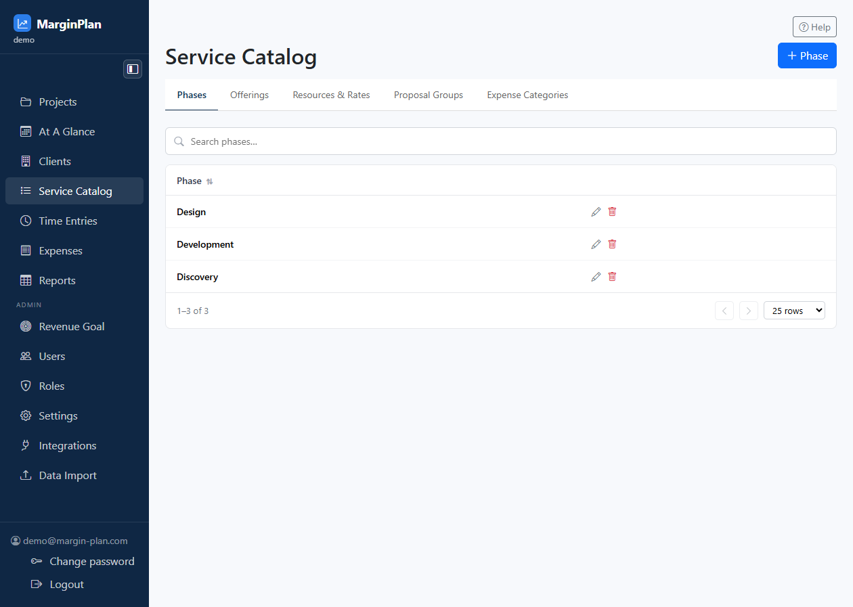
Task: Click the key icon beside Change password
Action: pyautogui.click(x=37, y=561)
